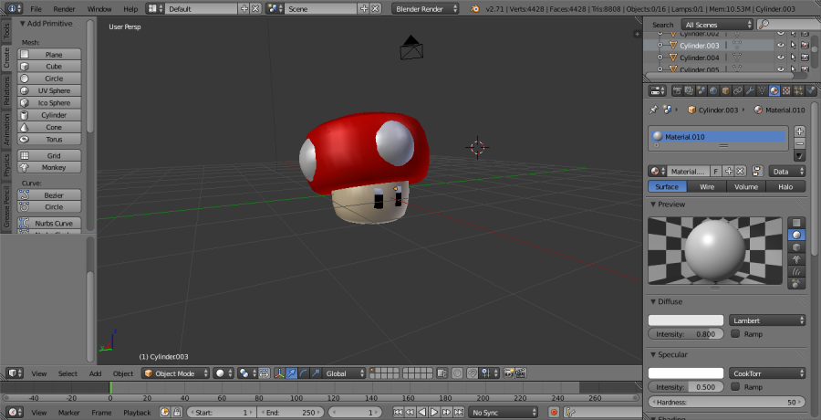Choose sphere preview type icon

point(796,235)
